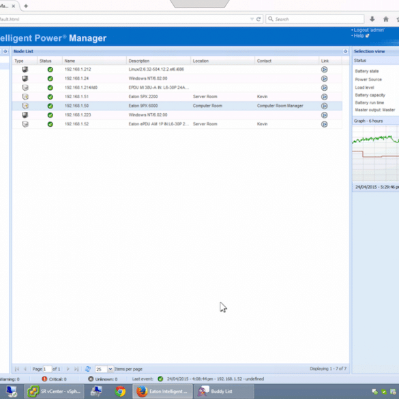This screenshot has width=399, height=399.
Task: Reload page in browser address bar
Action: pyautogui.click(x=258, y=19)
